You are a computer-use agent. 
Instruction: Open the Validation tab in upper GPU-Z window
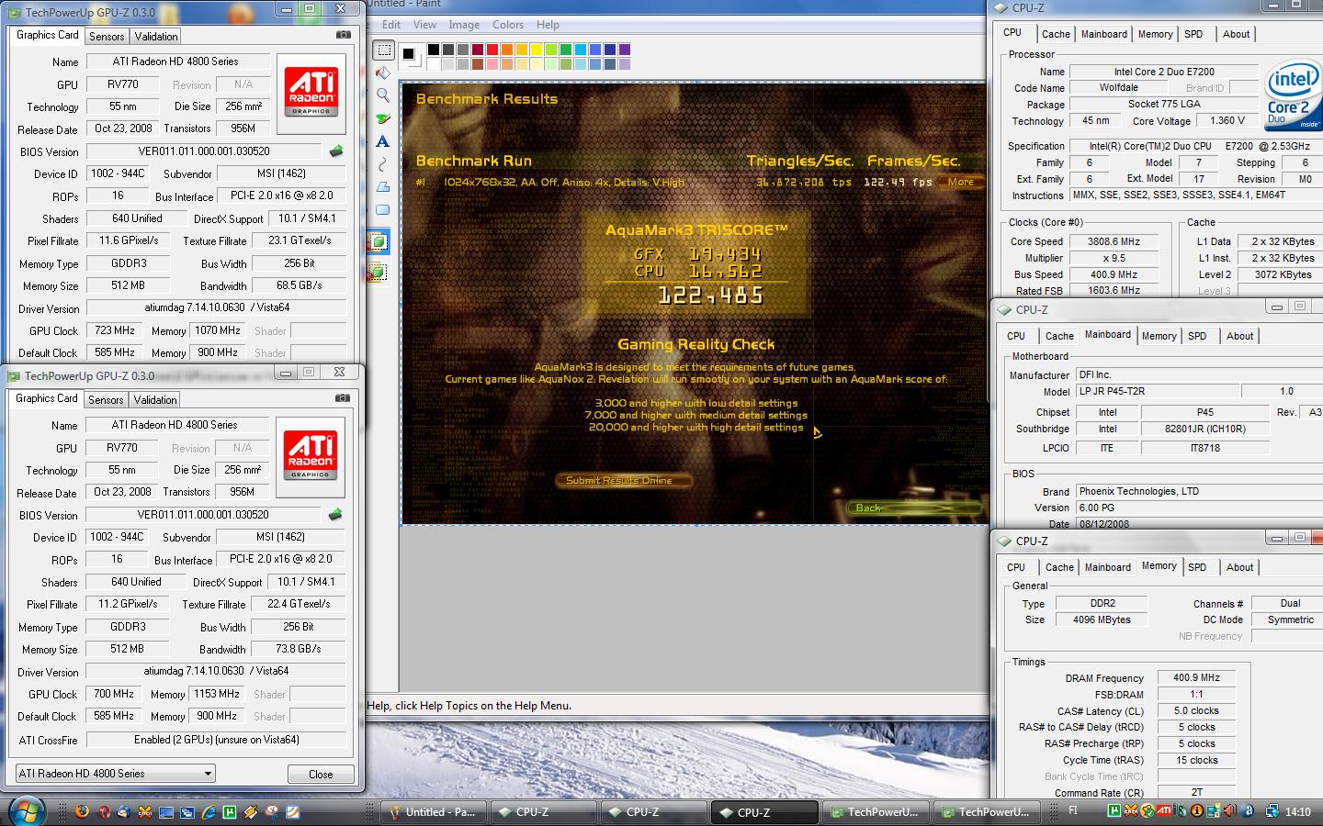156,37
